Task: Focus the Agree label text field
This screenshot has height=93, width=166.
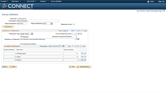Action: (x=40, y=57)
